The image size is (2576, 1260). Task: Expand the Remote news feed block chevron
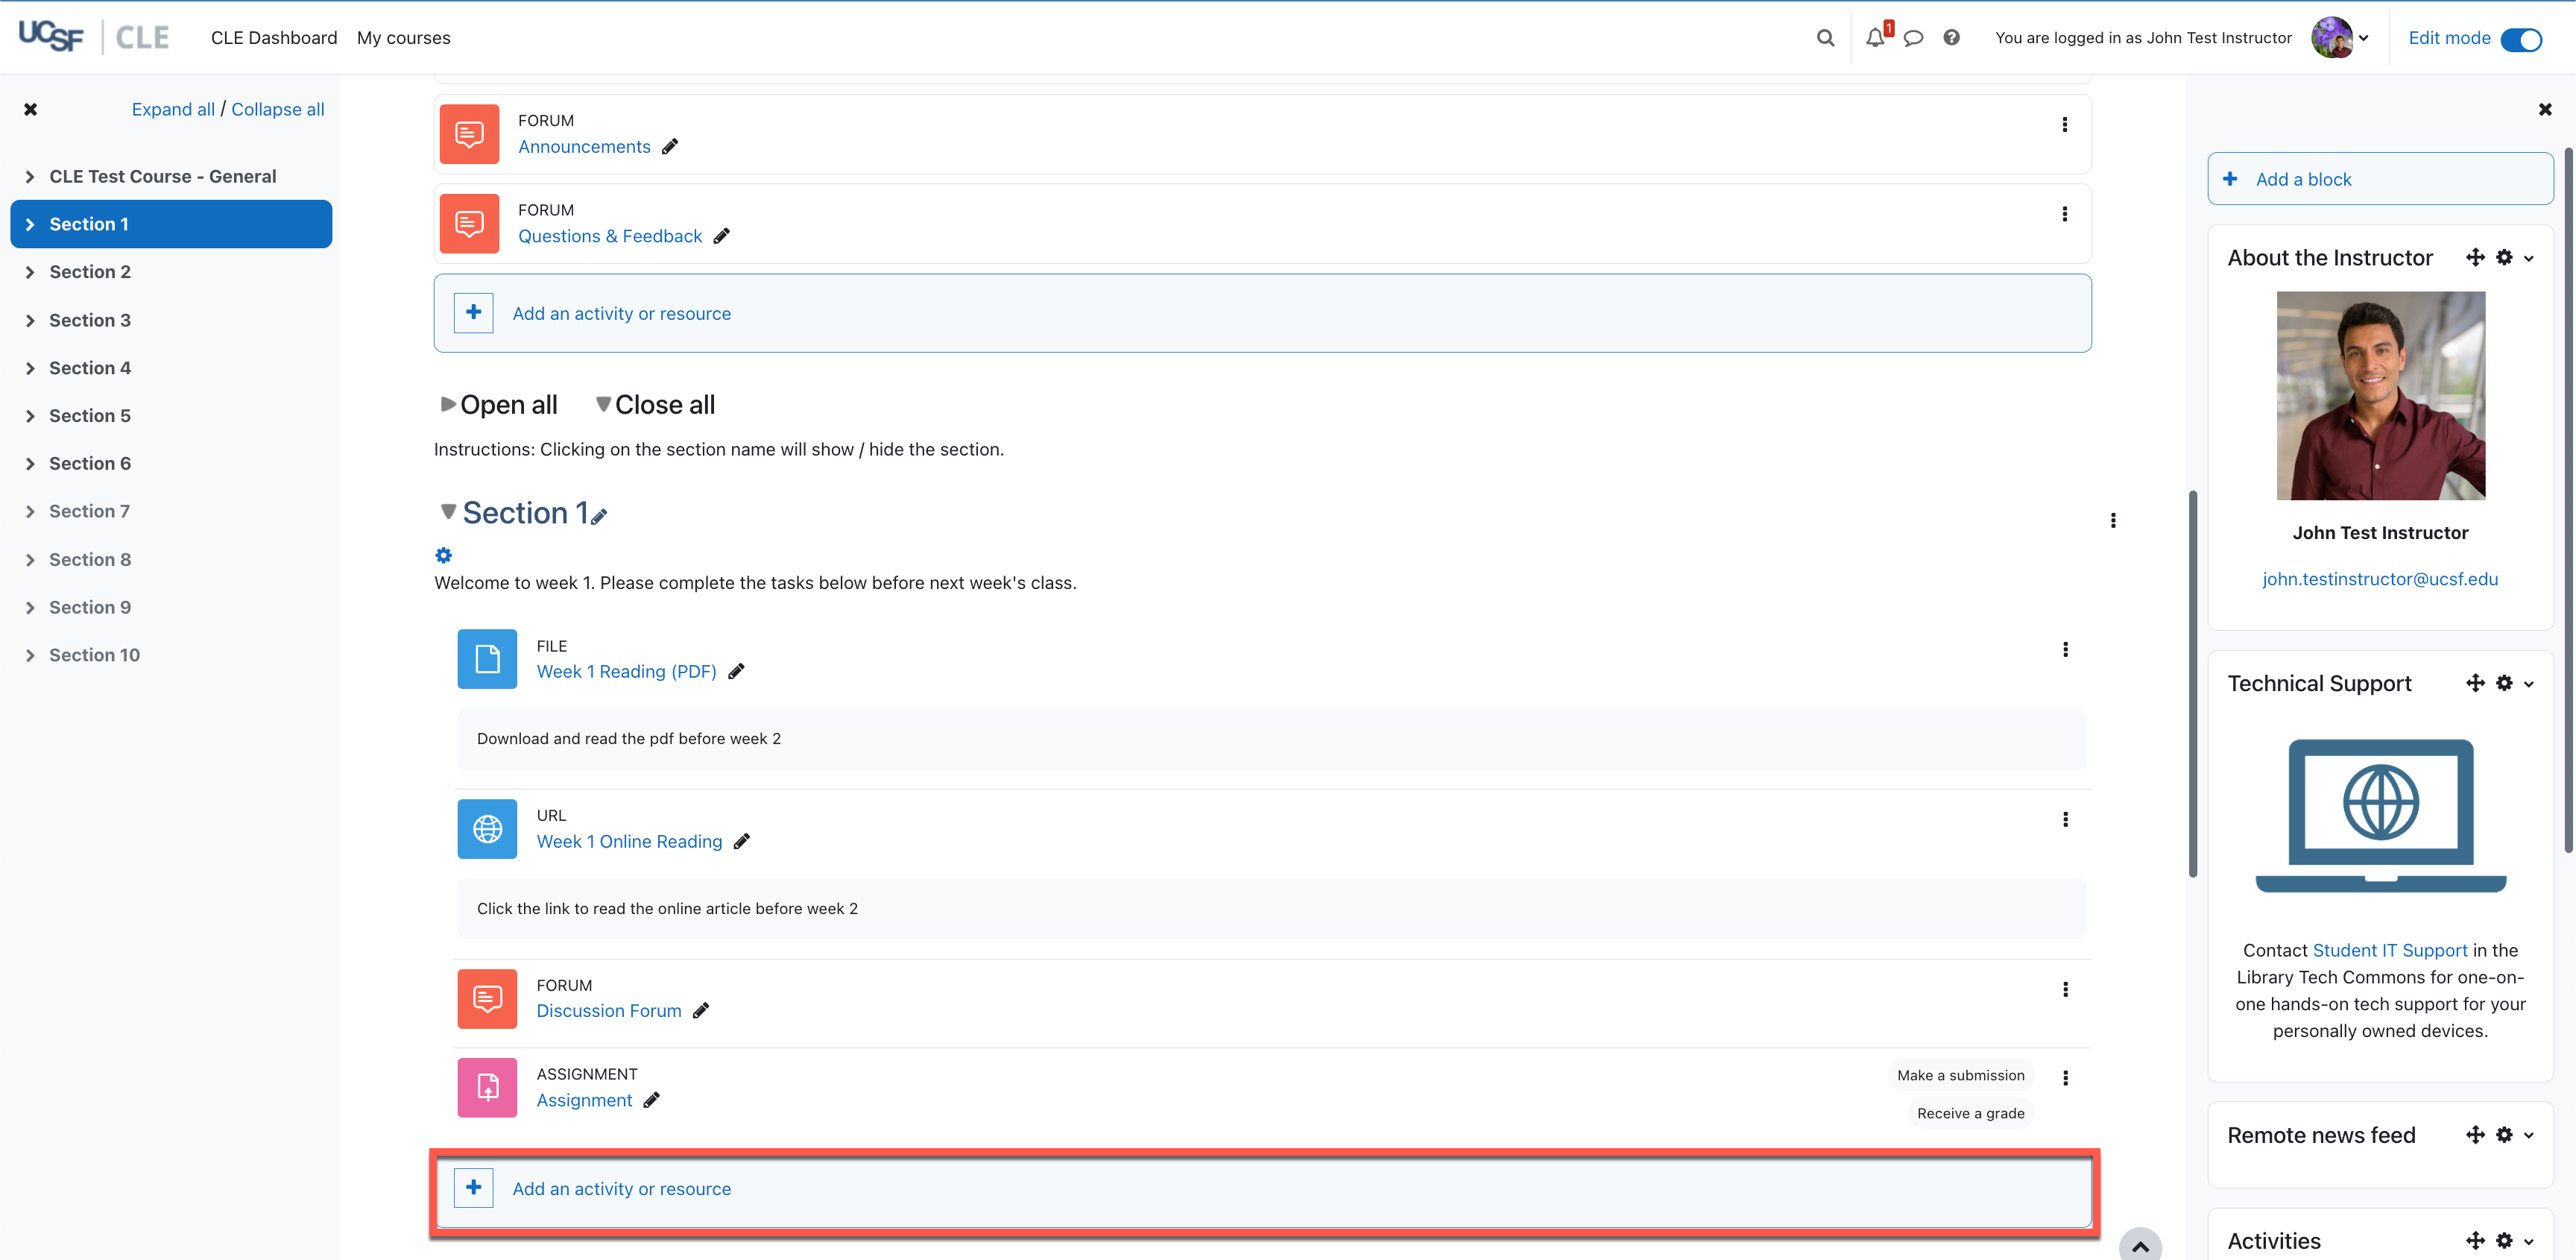coord(2529,1135)
